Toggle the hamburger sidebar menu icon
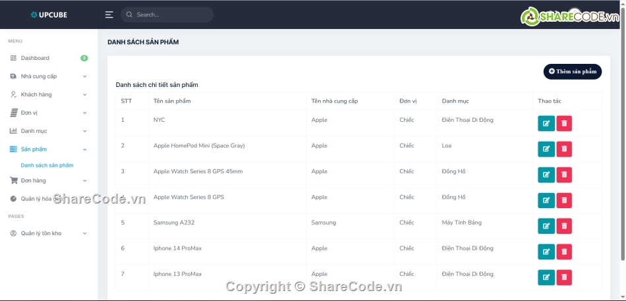The height and width of the screenshot is (301, 626). 109,14
